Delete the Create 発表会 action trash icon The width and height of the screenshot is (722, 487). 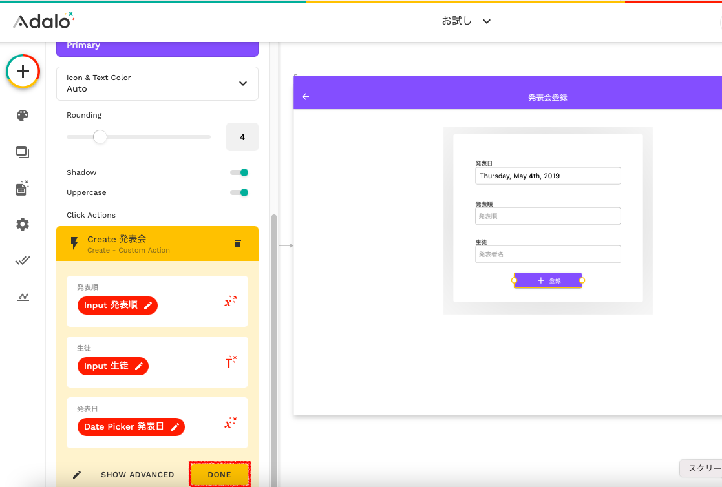tap(238, 243)
